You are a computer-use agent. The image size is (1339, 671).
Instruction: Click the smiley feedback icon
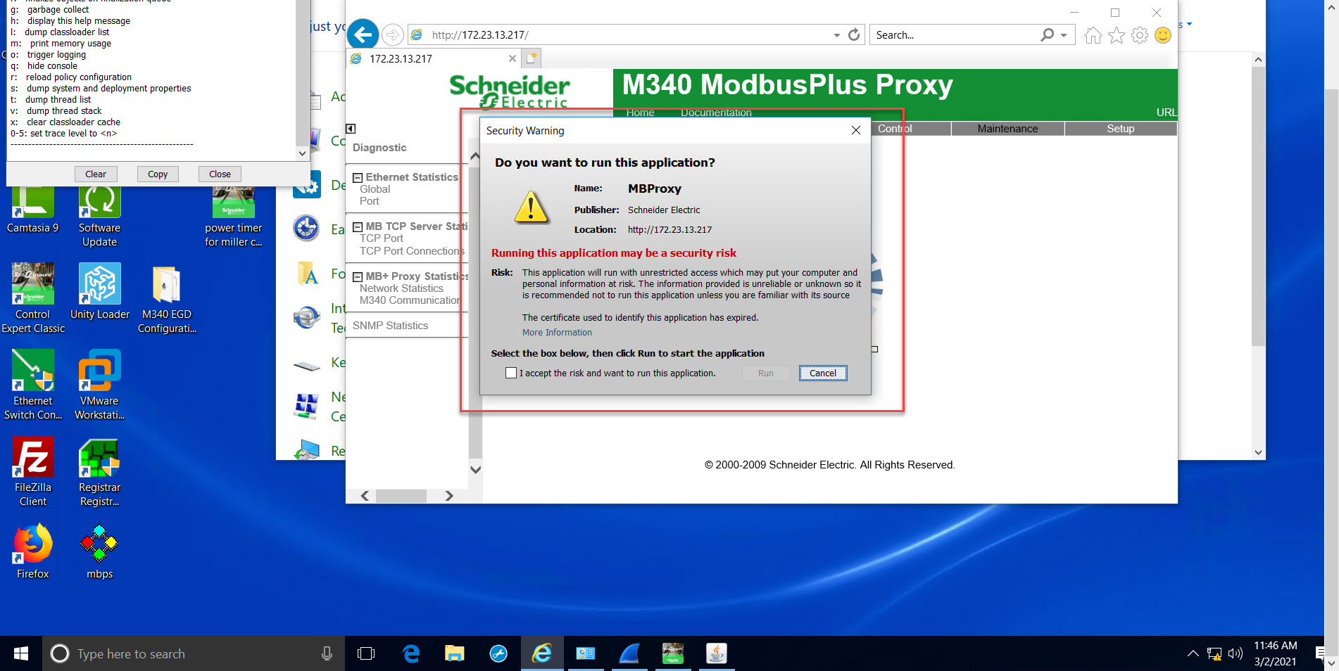point(1163,35)
